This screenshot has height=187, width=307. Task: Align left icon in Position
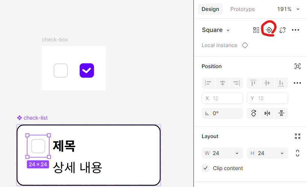pyautogui.click(x=208, y=83)
